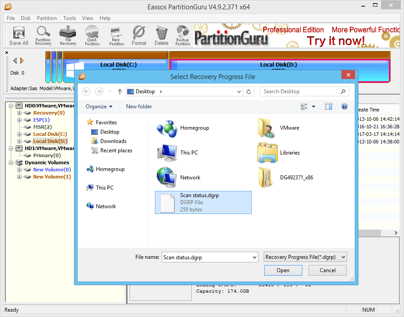Select Homegroup in the navigation pane

click(x=110, y=169)
